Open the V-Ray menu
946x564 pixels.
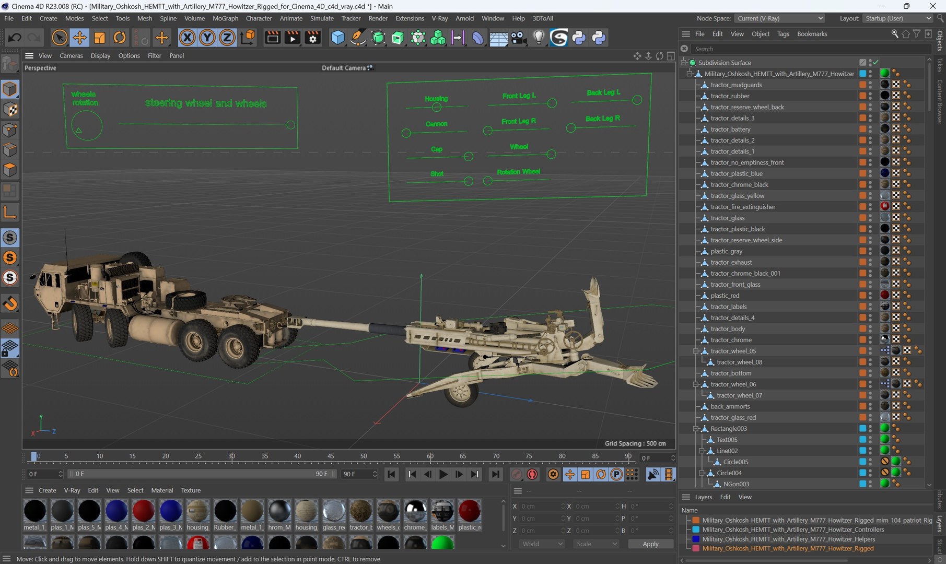439,18
